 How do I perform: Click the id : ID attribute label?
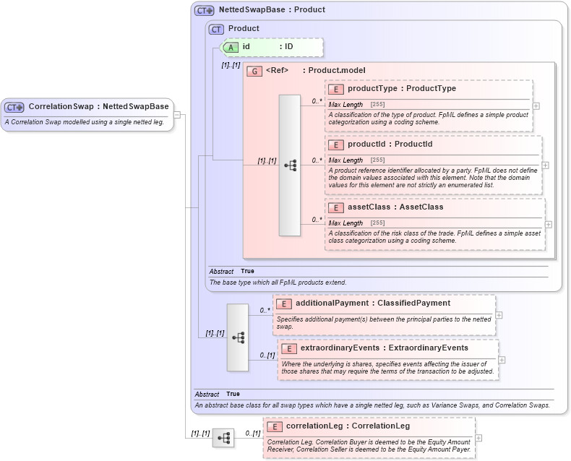click(x=267, y=47)
